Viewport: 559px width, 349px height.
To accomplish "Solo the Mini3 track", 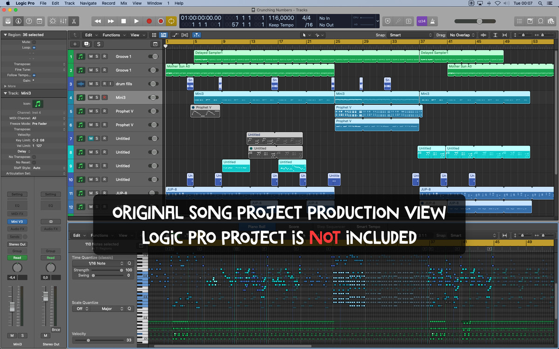I will [97, 97].
